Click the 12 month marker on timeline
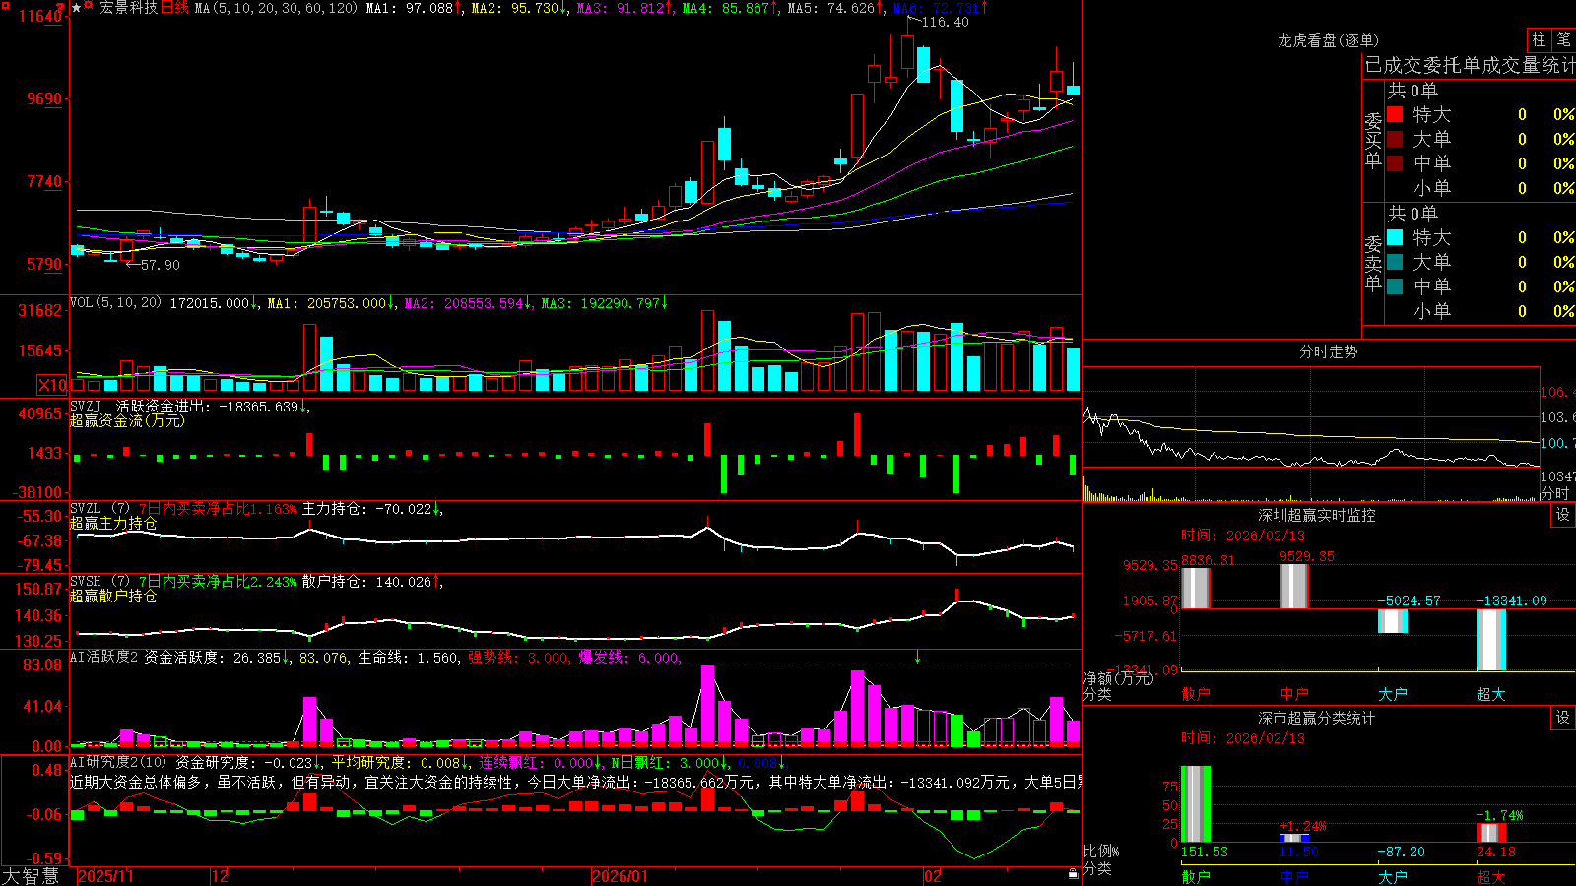The width and height of the screenshot is (1576, 886). coord(221,876)
